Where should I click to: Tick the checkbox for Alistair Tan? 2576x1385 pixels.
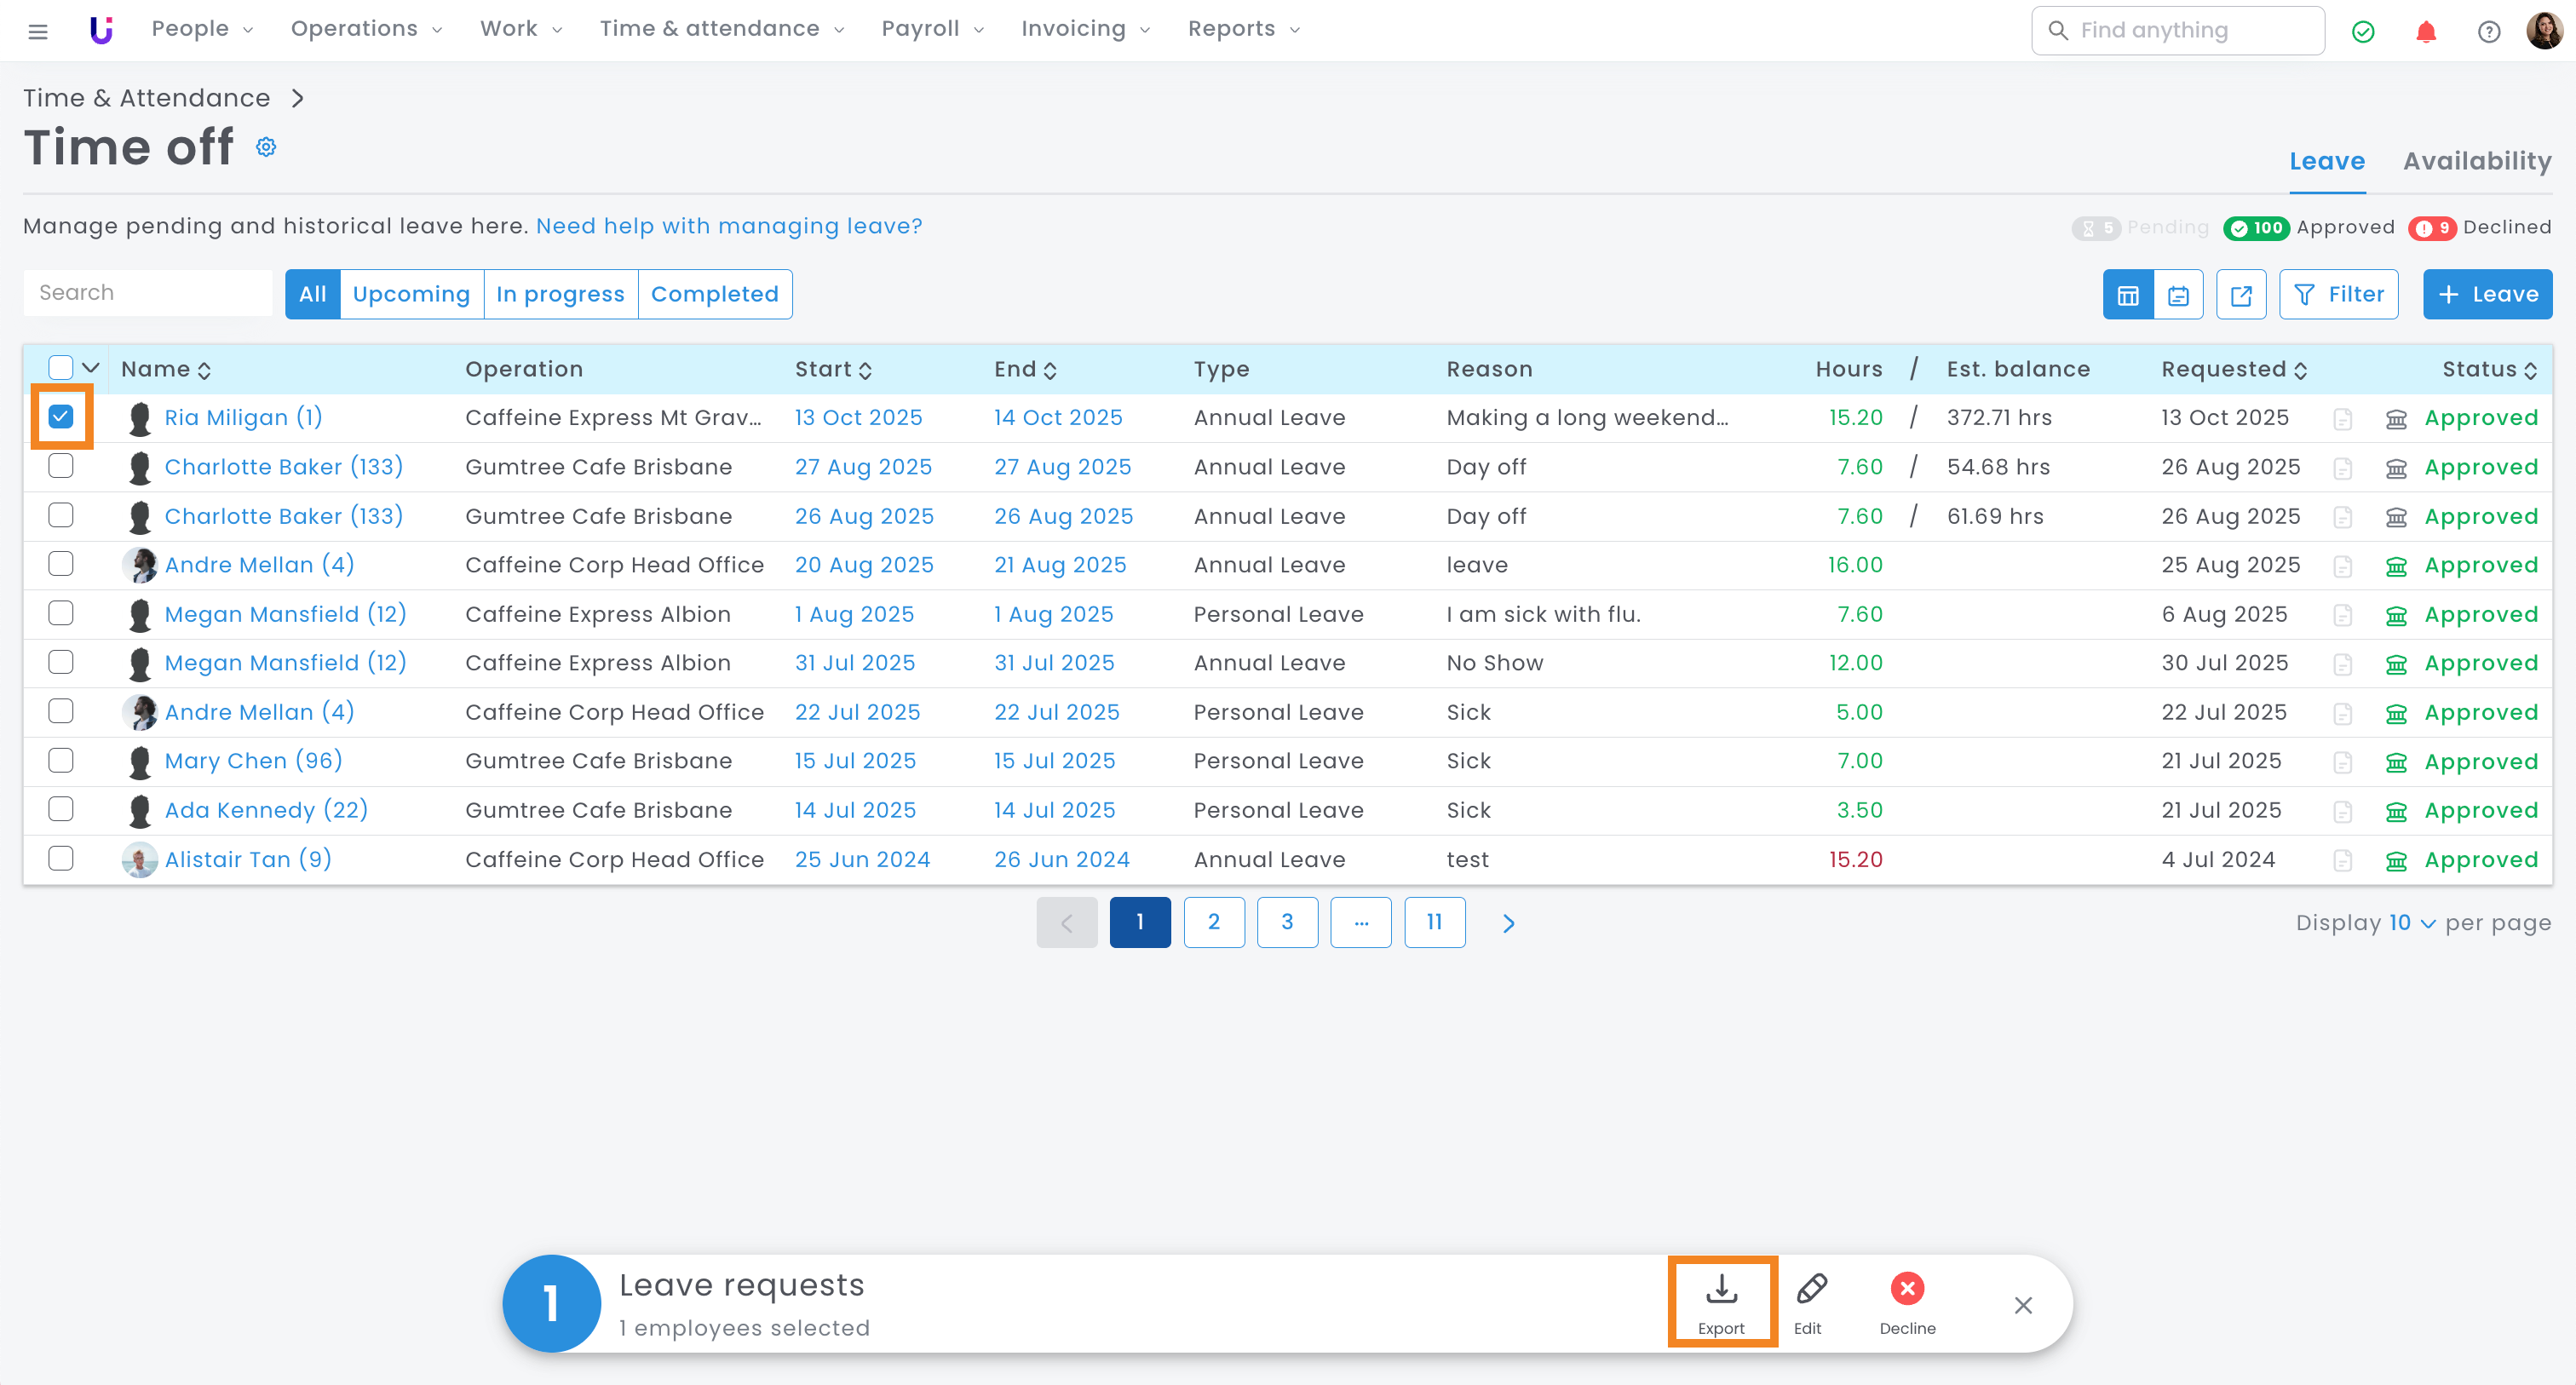pyautogui.click(x=61, y=859)
